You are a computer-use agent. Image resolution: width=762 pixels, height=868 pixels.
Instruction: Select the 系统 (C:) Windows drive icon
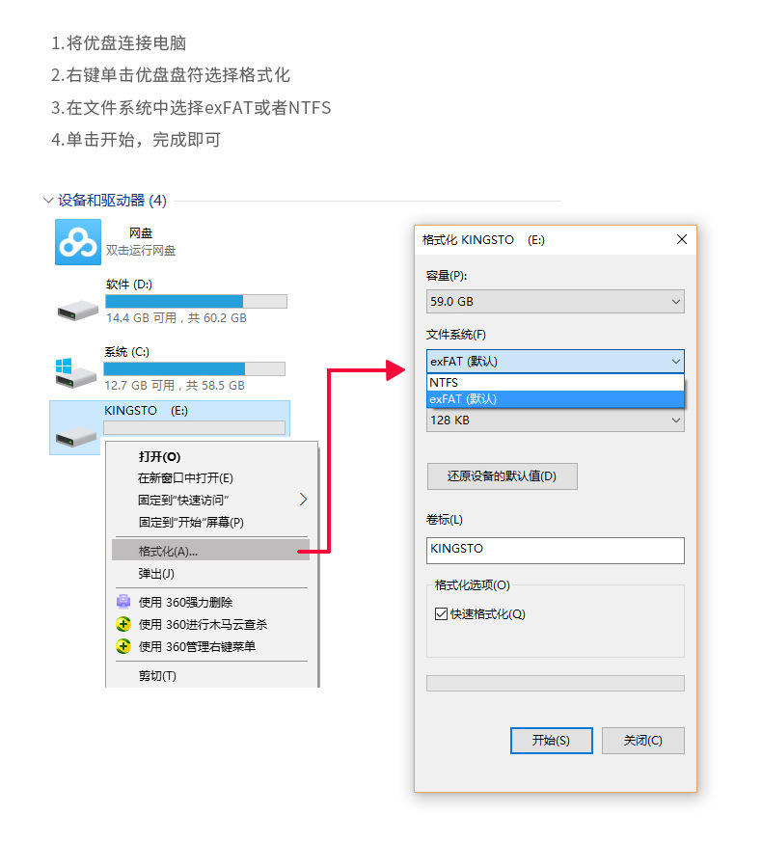(76, 372)
